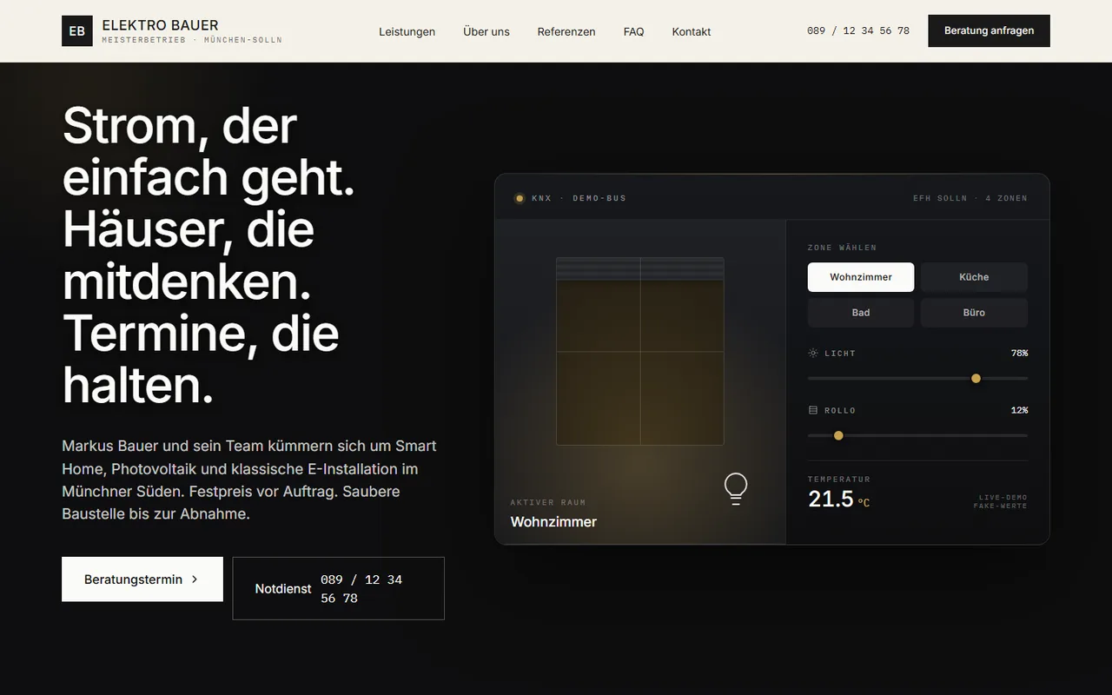Click the LIVE-DEMO FAKE-WERTE note
Image resolution: width=1112 pixels, height=695 pixels.
(x=1000, y=502)
